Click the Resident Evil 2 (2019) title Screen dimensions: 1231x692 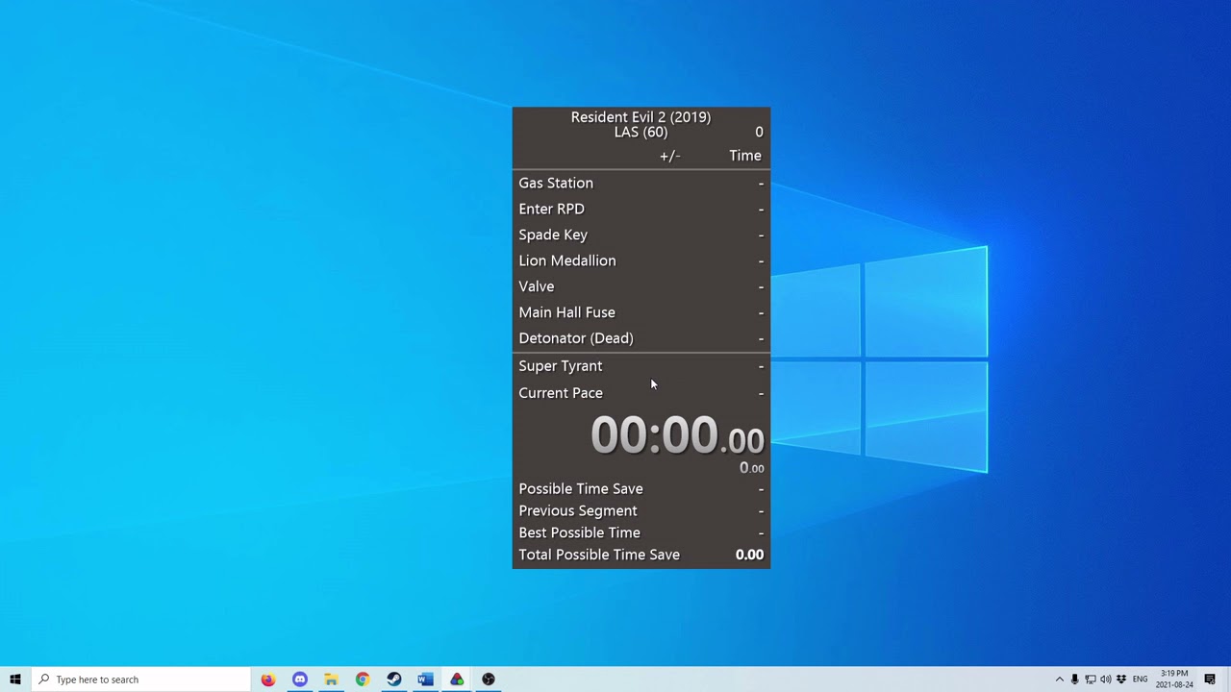coord(641,117)
